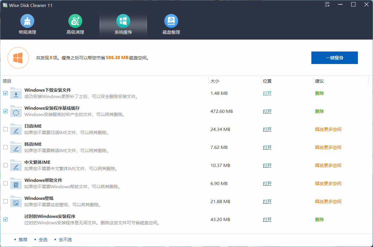
Task: Uncheck the Windows下载安装文件 checkbox
Action: tap(6, 93)
